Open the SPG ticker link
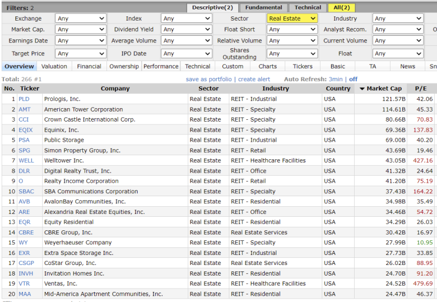The width and height of the screenshot is (437, 302). pos(24,150)
